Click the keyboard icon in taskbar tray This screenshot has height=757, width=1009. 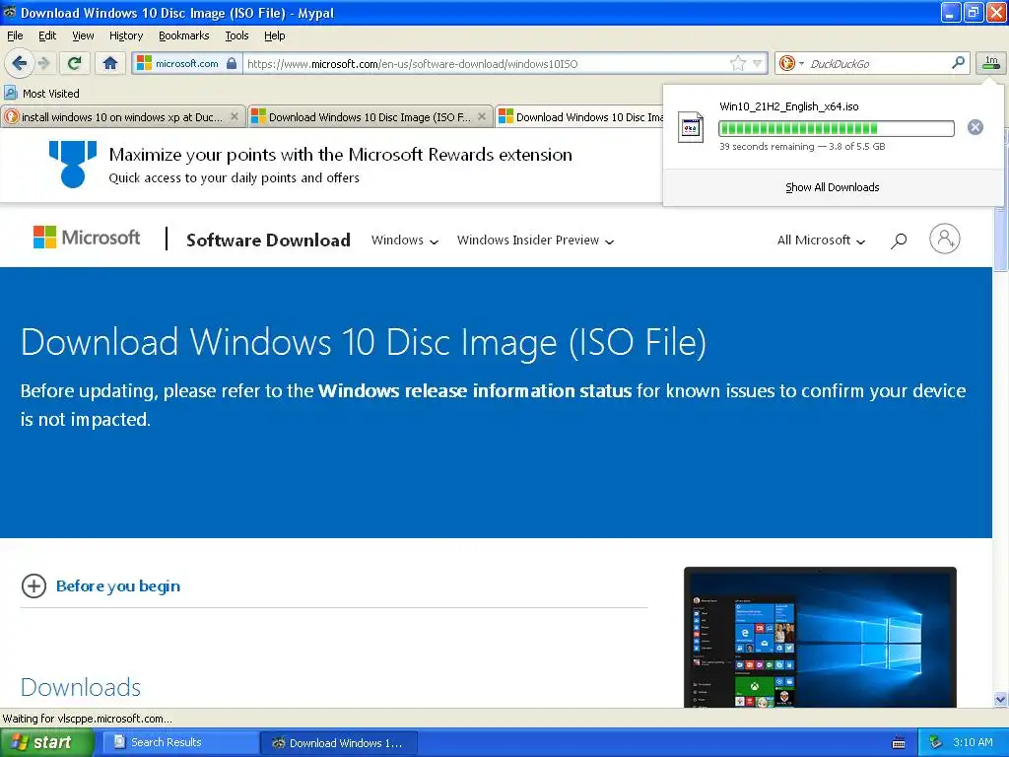coord(899,743)
